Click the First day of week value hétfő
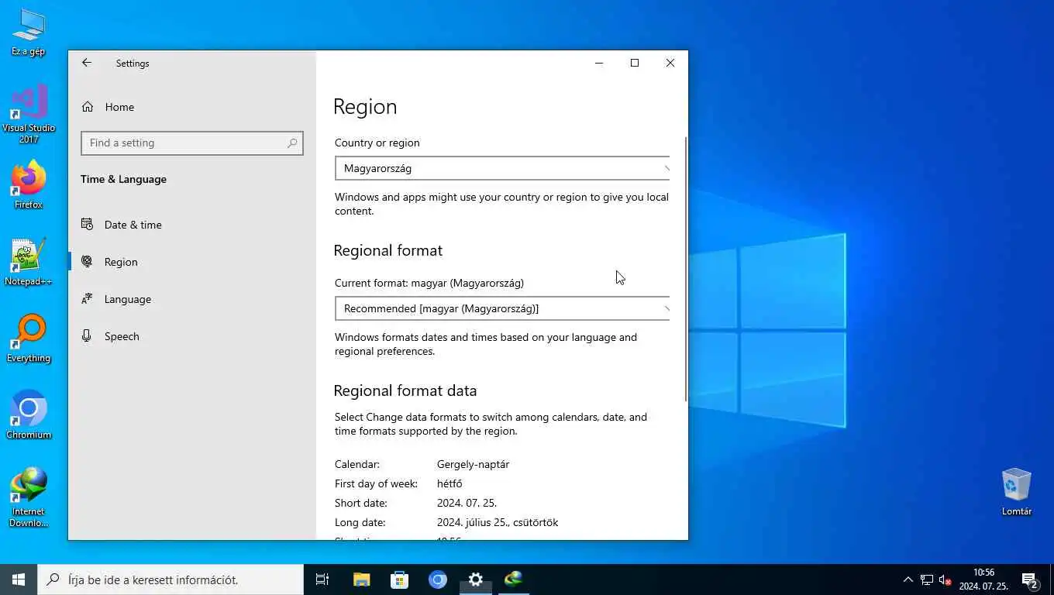Viewport: 1054px width, 595px height. point(449,483)
